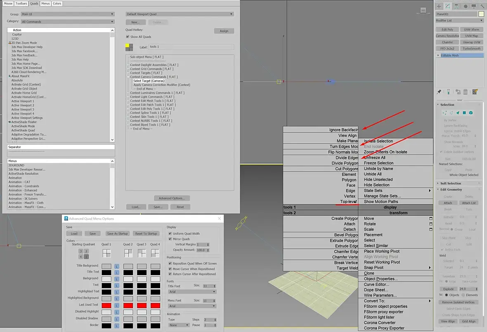The image size is (487, 332).
Task: Toggle Show End Result icon
Action: point(448,92)
